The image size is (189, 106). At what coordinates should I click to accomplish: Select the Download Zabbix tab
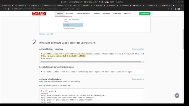(164, 5)
